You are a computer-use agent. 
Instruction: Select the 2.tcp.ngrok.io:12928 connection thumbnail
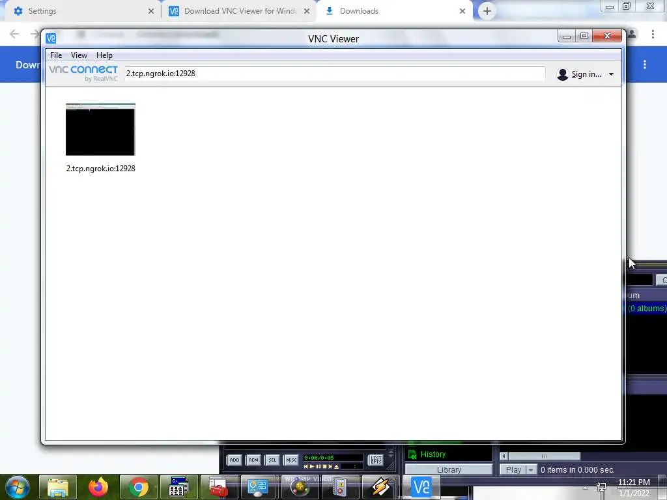(x=100, y=130)
